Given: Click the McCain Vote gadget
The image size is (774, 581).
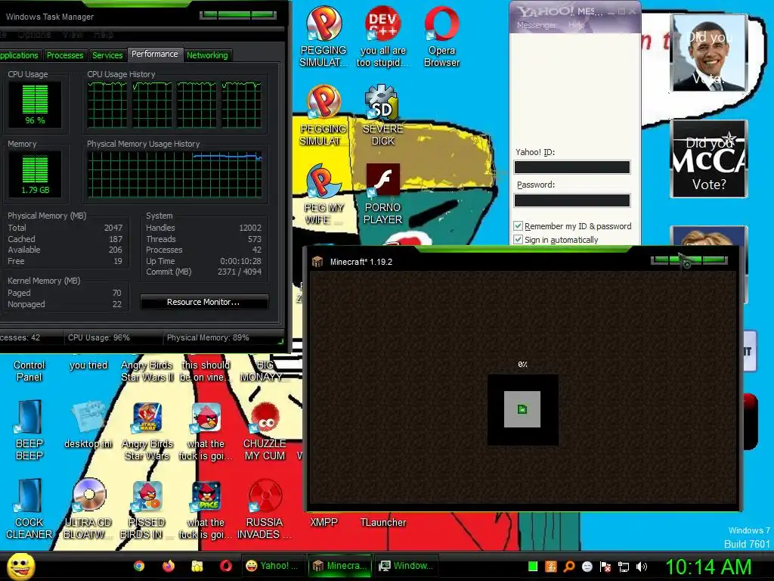Looking at the screenshot, I should point(709,159).
